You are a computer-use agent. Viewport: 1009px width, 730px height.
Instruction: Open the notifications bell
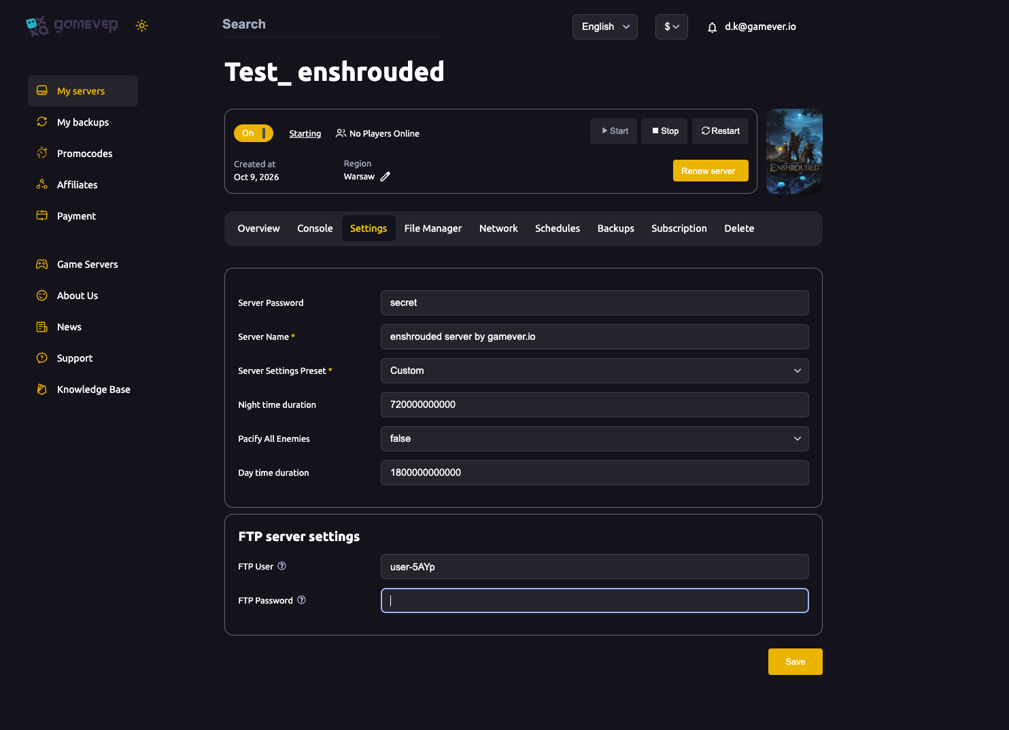tap(712, 27)
